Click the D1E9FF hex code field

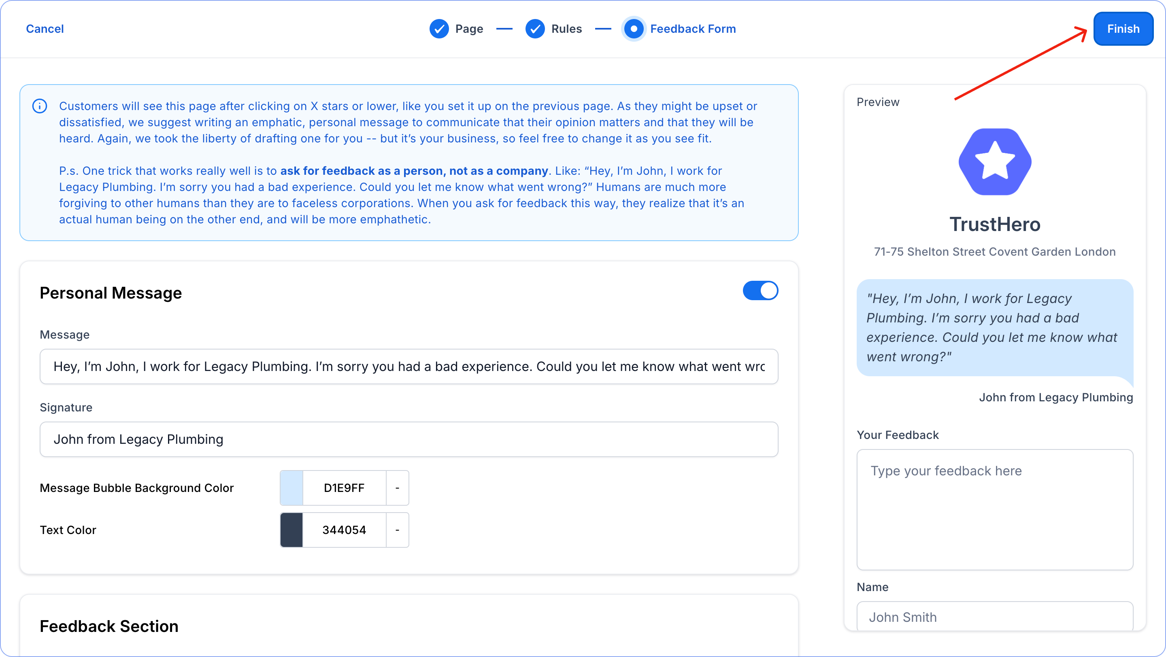point(344,488)
